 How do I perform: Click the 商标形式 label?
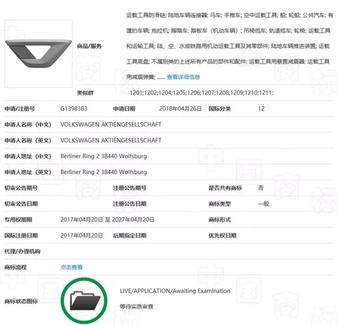(220, 220)
